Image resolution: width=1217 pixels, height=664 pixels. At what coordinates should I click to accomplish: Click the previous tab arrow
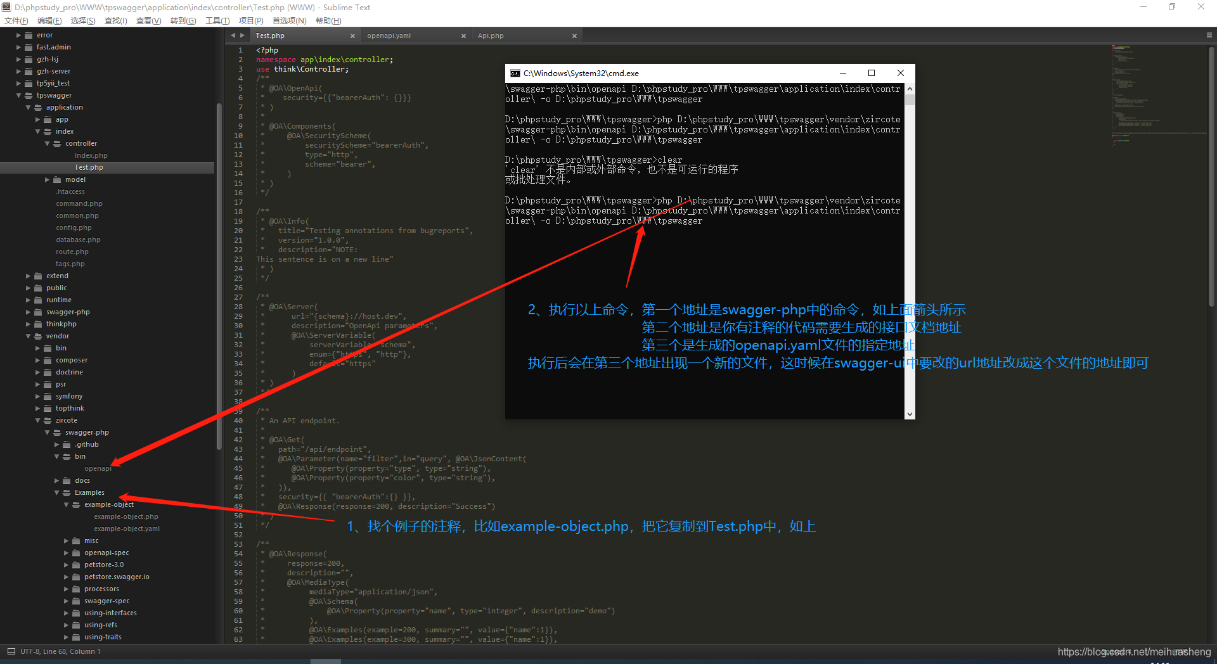click(233, 35)
